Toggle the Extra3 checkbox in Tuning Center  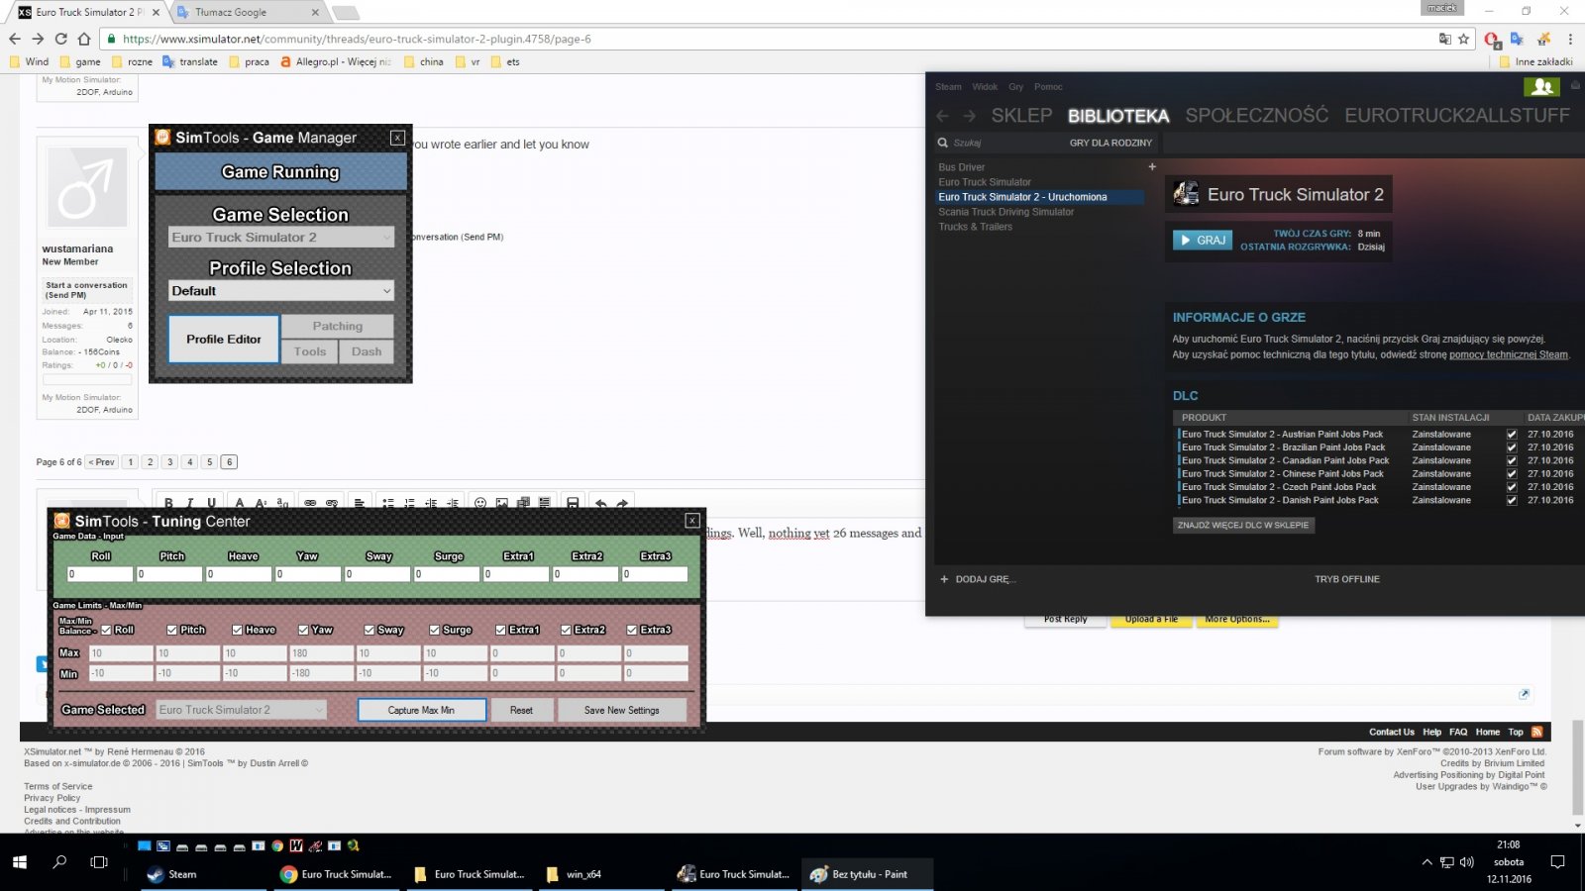[632, 630]
